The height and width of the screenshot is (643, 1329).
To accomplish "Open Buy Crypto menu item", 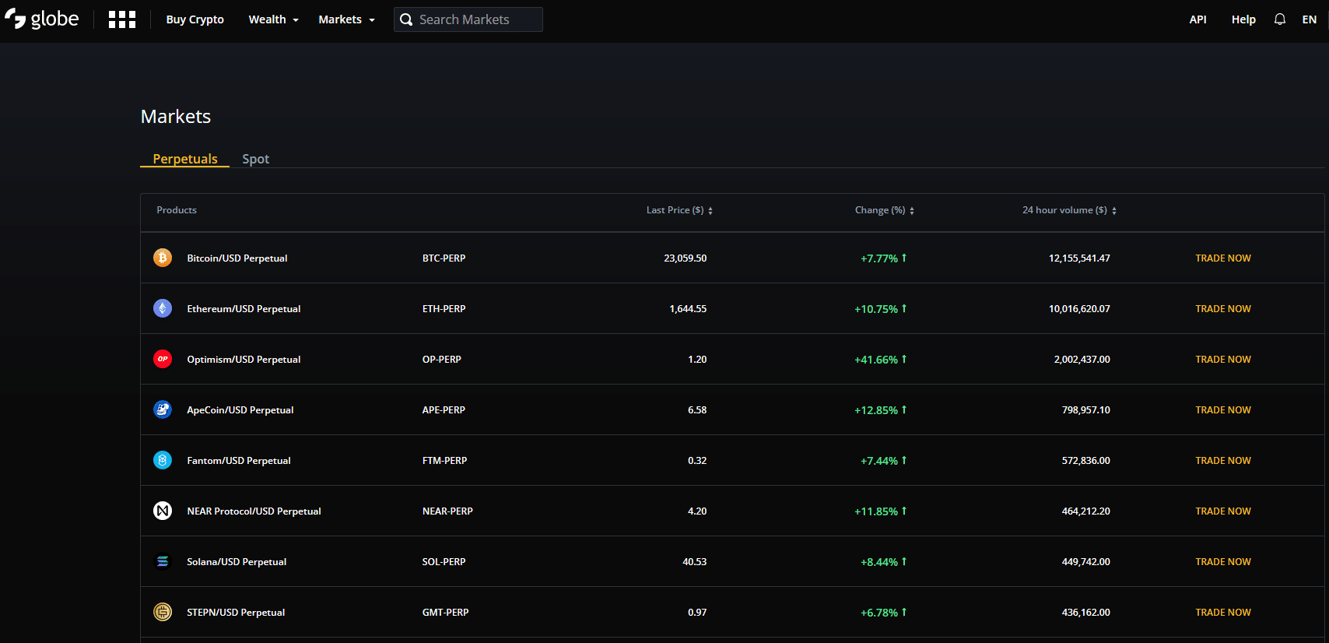I will (x=195, y=19).
